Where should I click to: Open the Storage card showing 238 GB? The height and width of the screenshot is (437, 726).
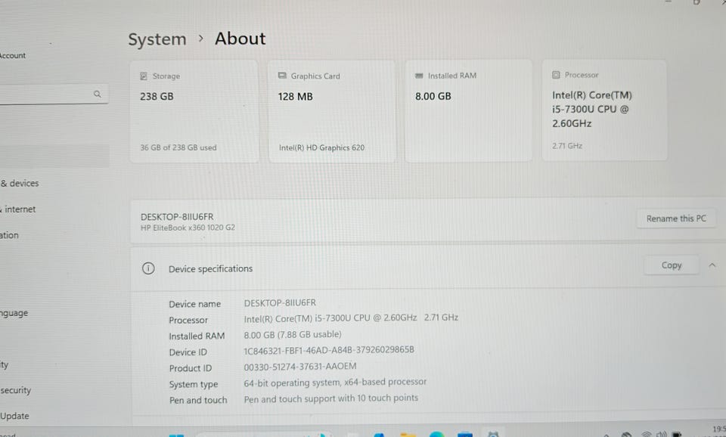click(194, 111)
